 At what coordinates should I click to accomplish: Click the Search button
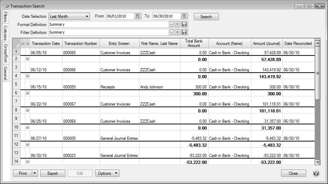pyautogui.click(x=206, y=16)
